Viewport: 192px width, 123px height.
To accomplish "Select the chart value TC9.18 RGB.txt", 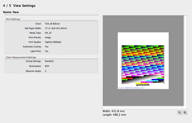I will tap(52, 24).
